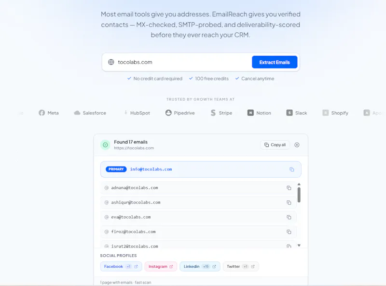
Task: Click the Extract Emails button
Action: click(275, 62)
